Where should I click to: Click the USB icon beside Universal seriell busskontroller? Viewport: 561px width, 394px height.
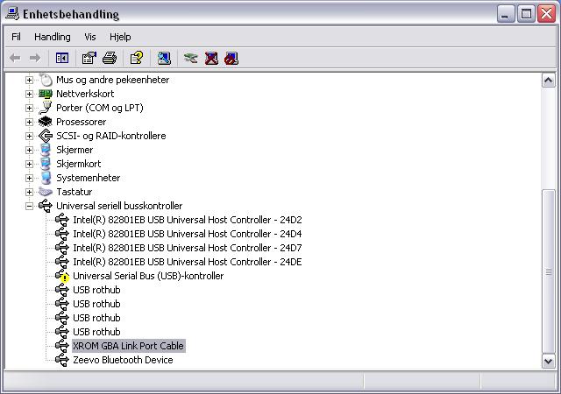(x=46, y=206)
